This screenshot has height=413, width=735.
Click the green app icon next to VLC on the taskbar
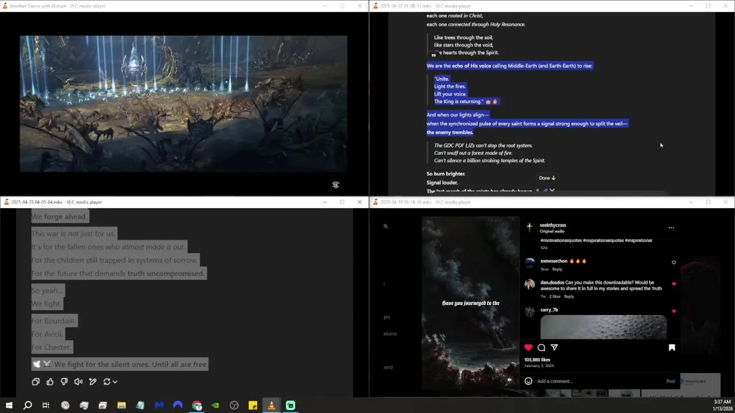(x=291, y=406)
